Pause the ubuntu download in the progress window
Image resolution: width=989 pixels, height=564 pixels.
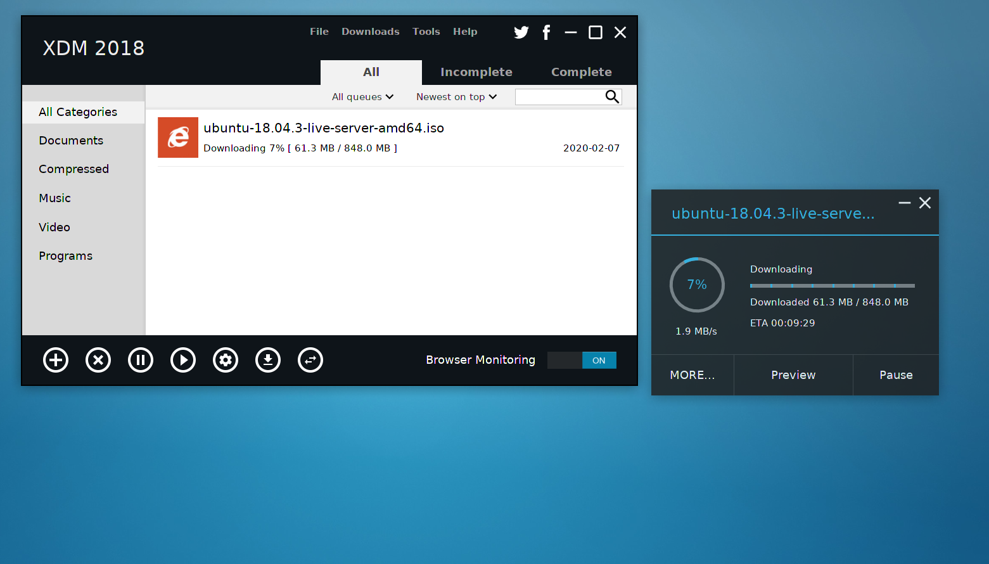click(895, 375)
